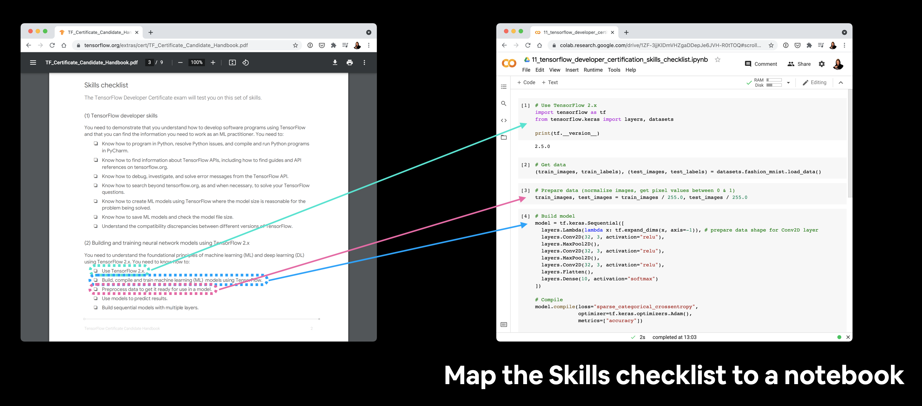Open Colab table of contents sidebar

pyautogui.click(x=504, y=87)
